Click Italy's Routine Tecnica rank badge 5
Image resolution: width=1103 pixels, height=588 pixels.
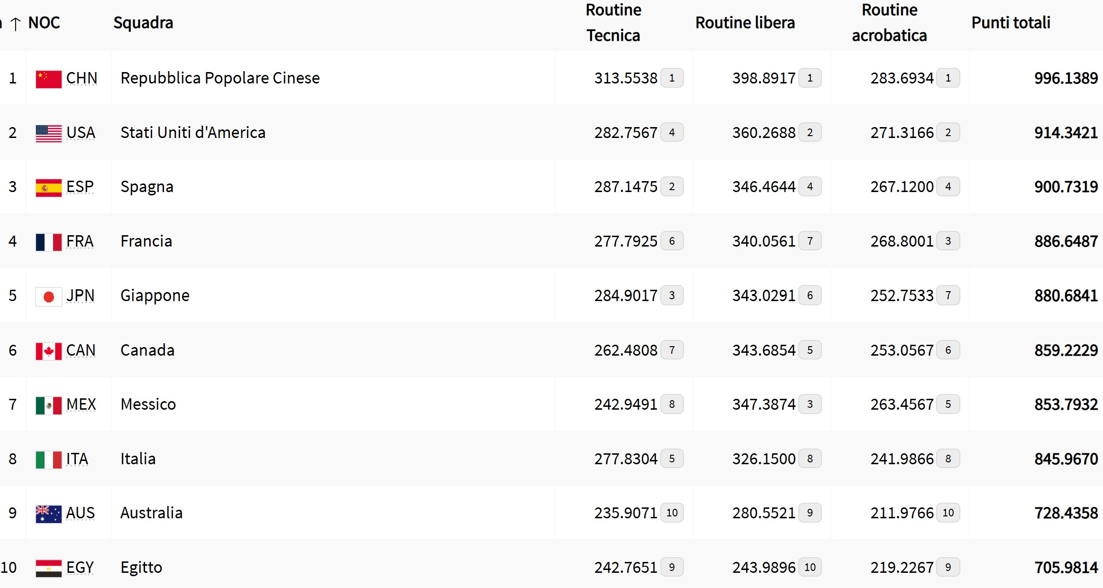click(672, 459)
